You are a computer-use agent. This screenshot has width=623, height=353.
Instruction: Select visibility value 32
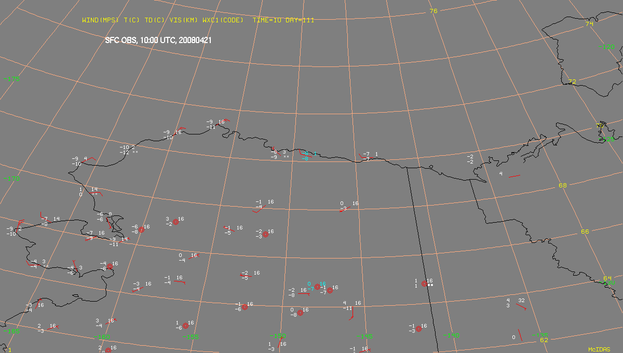pos(521,301)
